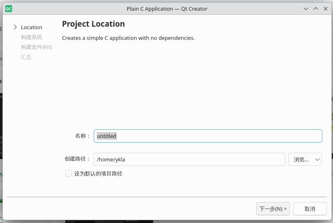Maximize the Plain C Application dialog
Viewport: 333px width, 223px height.
pyautogui.click(x=316, y=9)
